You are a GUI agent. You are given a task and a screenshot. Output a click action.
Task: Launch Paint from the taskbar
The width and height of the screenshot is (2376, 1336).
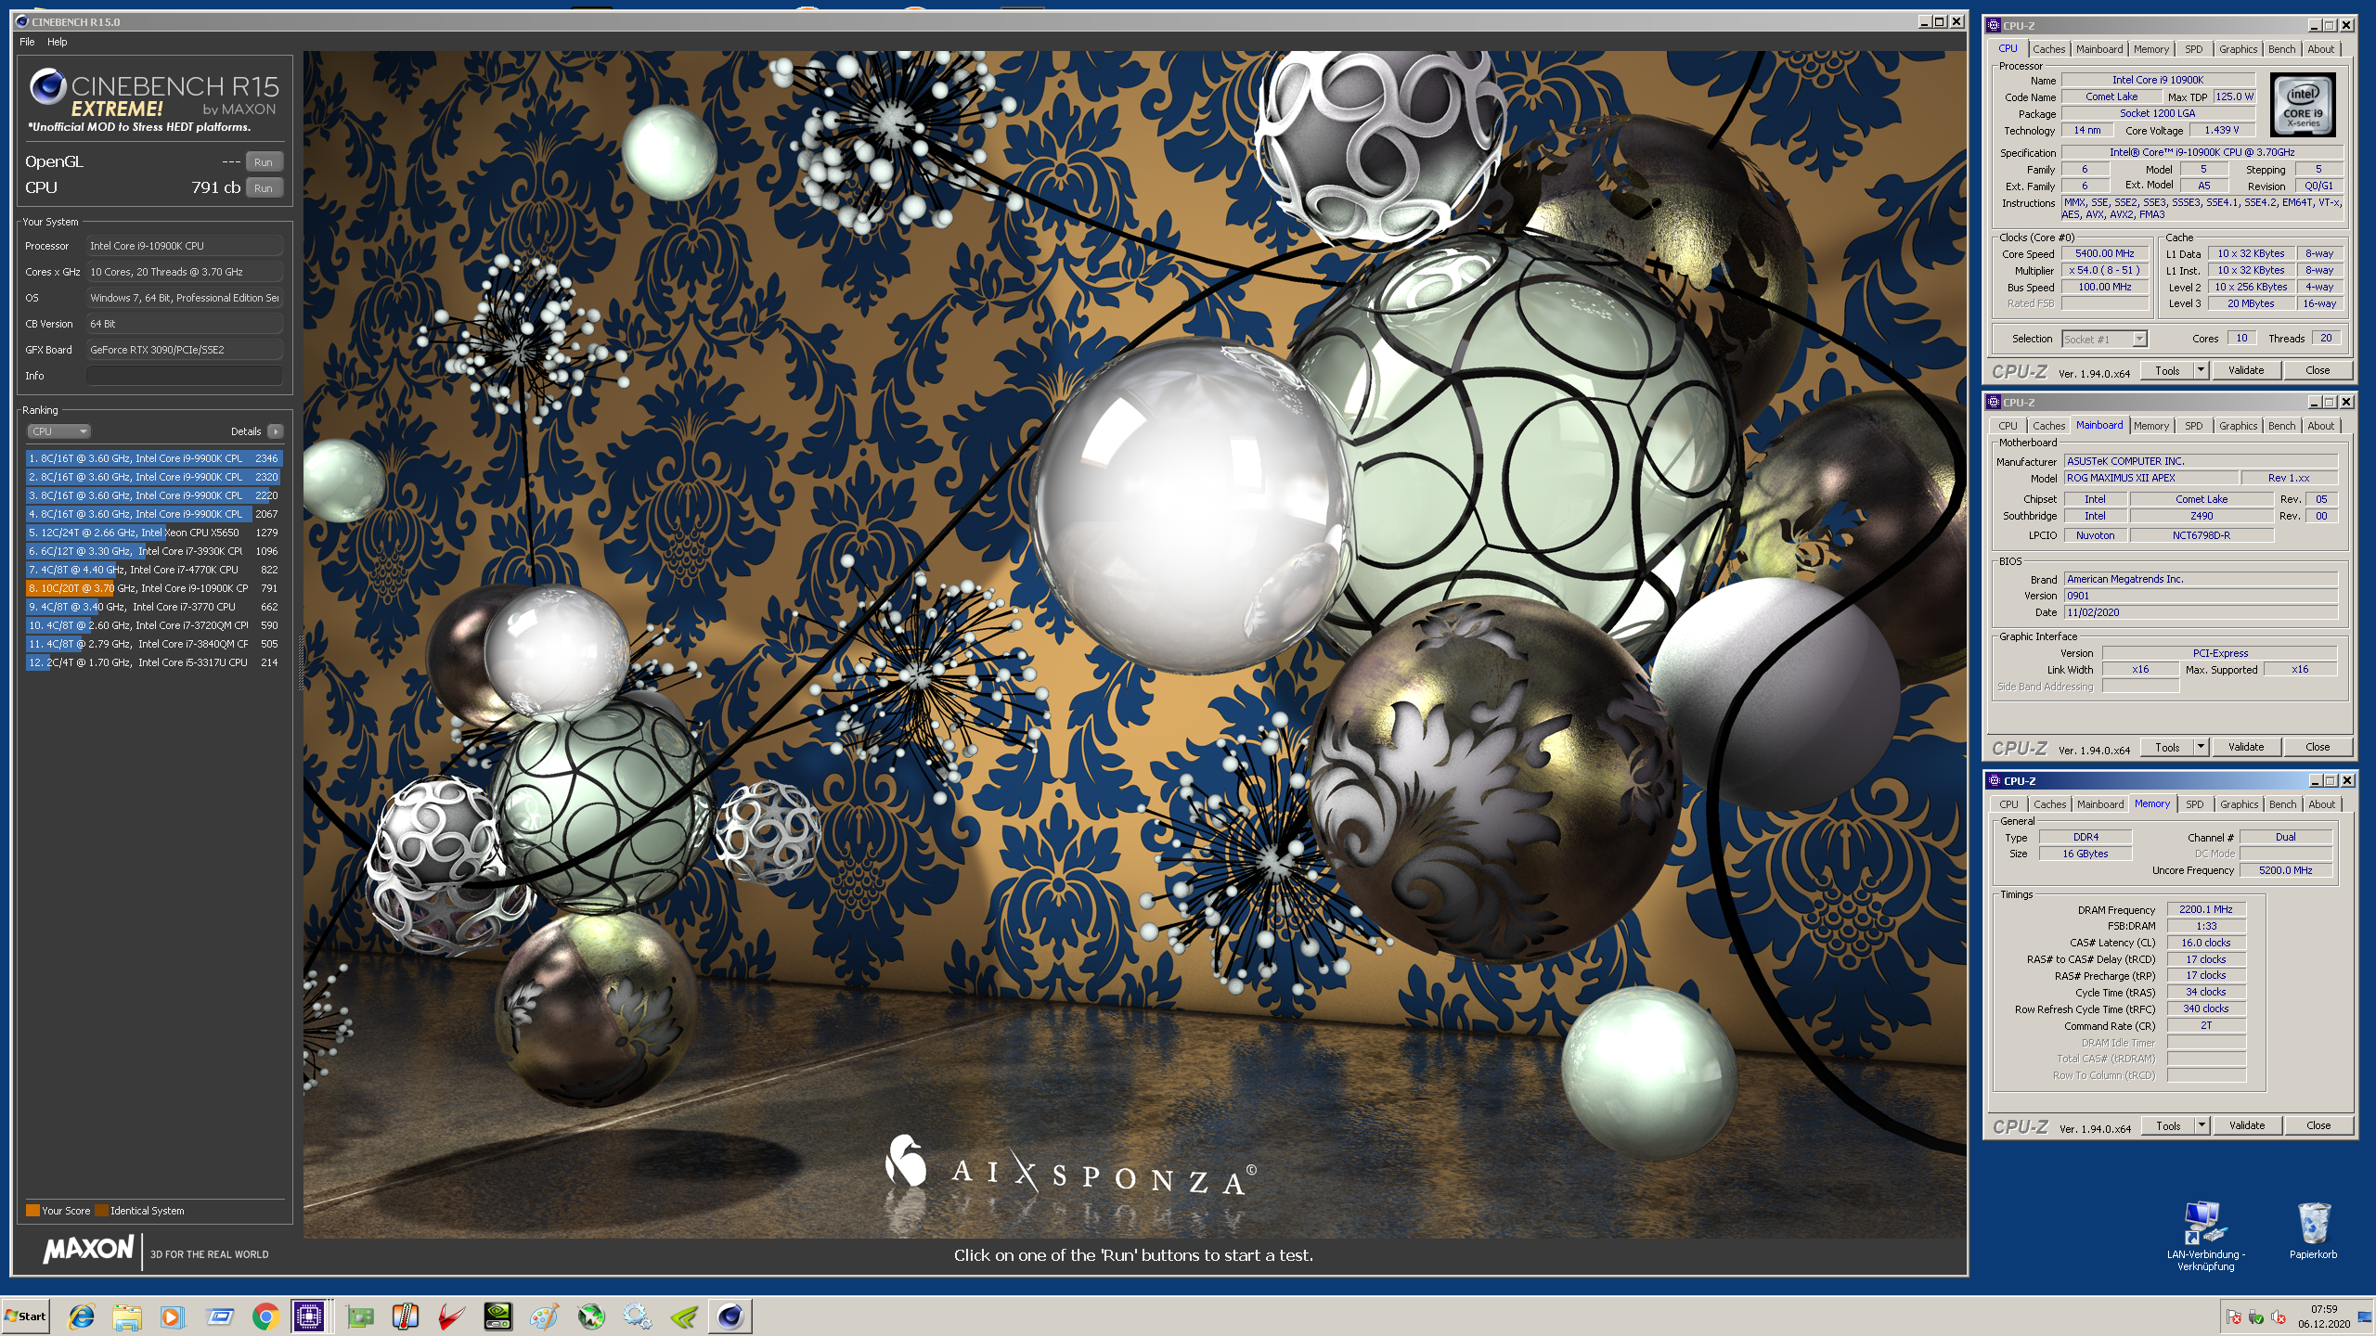point(545,1316)
